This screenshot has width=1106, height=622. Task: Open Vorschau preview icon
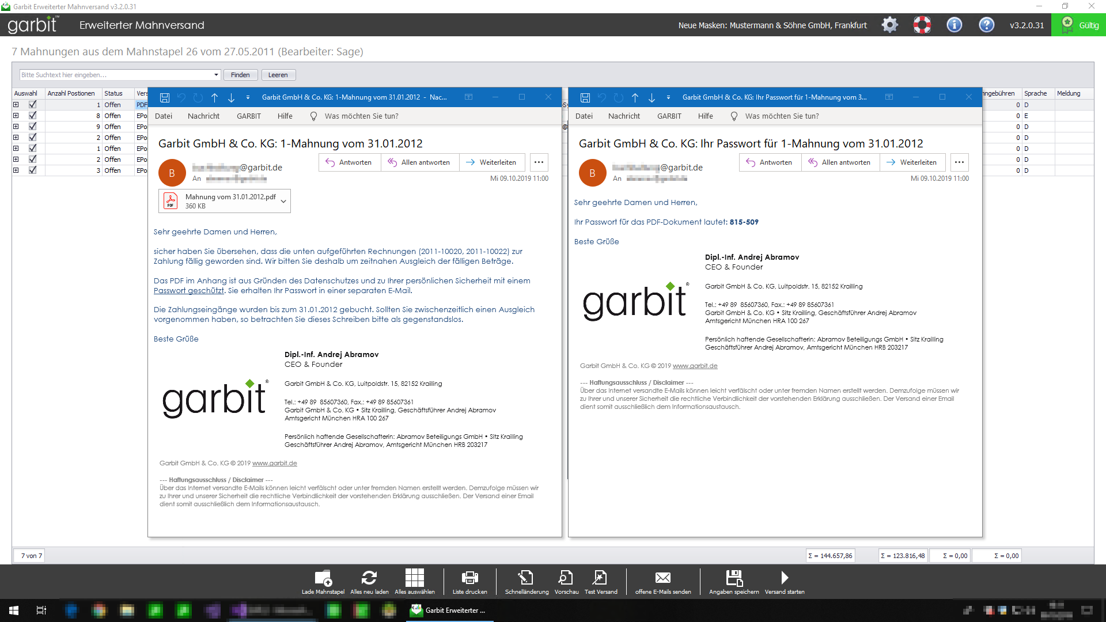coord(566,578)
